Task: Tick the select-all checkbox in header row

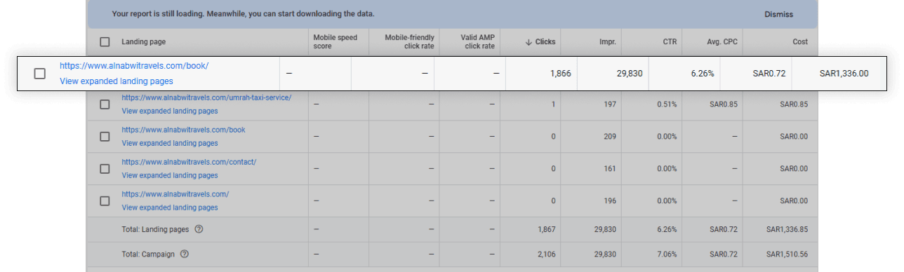Action: pos(105,42)
